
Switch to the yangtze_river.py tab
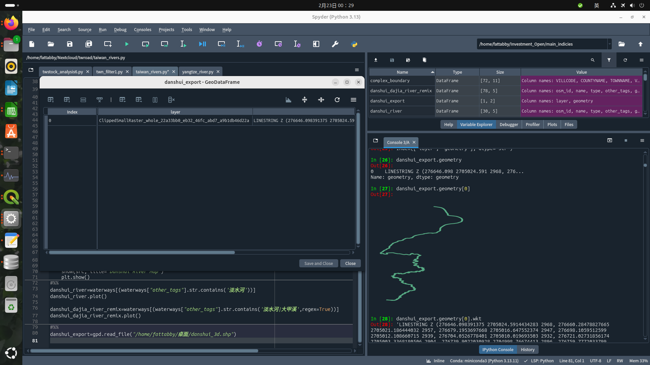click(198, 72)
